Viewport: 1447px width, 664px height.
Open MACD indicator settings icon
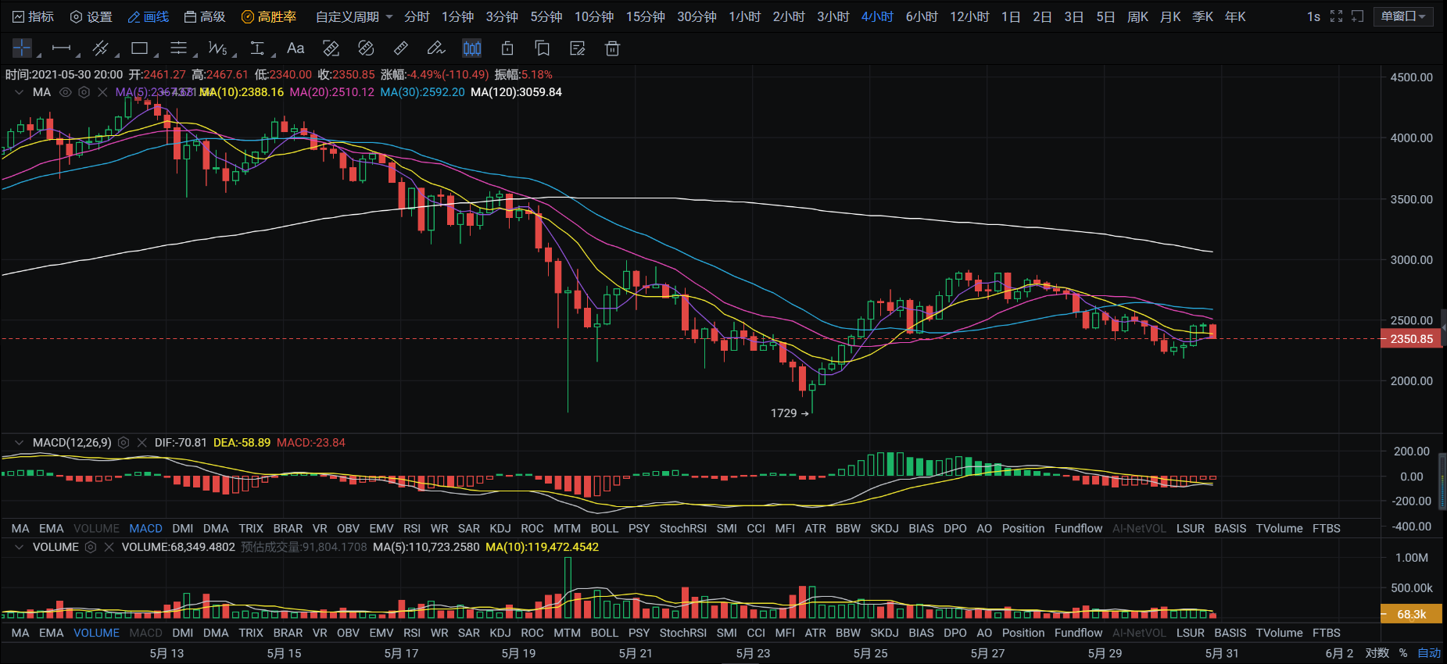pyautogui.click(x=124, y=442)
